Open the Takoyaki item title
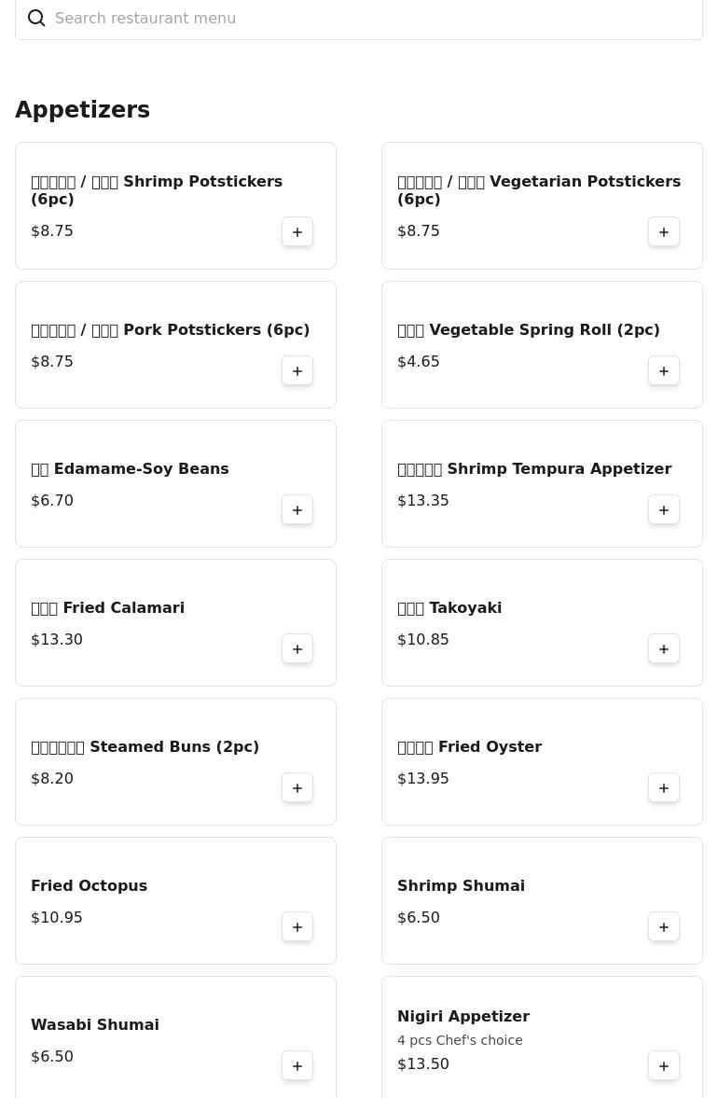718x1098 pixels. point(449,608)
